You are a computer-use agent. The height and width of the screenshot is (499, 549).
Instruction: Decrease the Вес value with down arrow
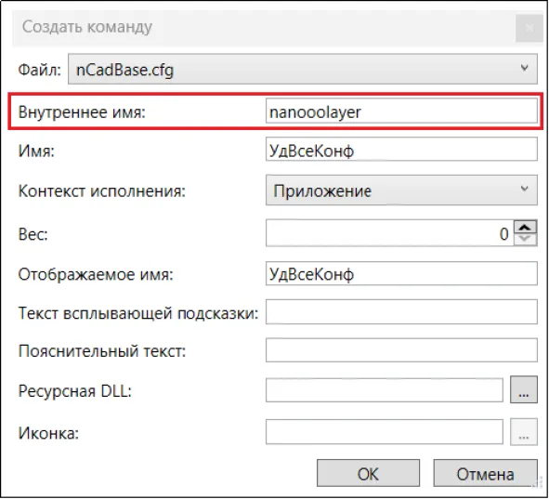point(525,240)
